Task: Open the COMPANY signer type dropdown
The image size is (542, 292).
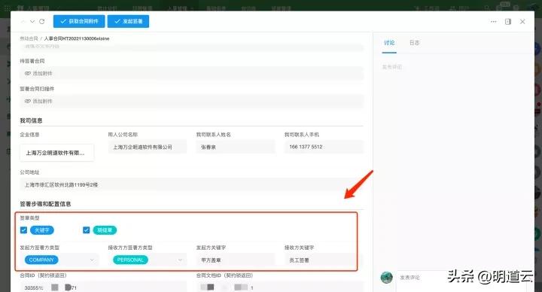Action: pos(59,260)
